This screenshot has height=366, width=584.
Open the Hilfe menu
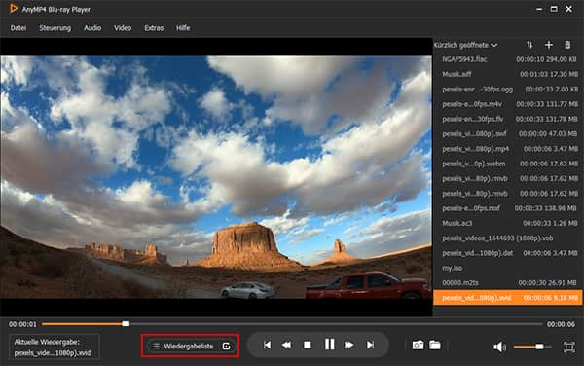[x=183, y=28]
